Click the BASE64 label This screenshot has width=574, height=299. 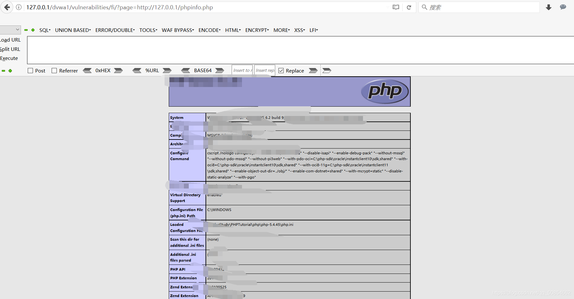point(203,71)
